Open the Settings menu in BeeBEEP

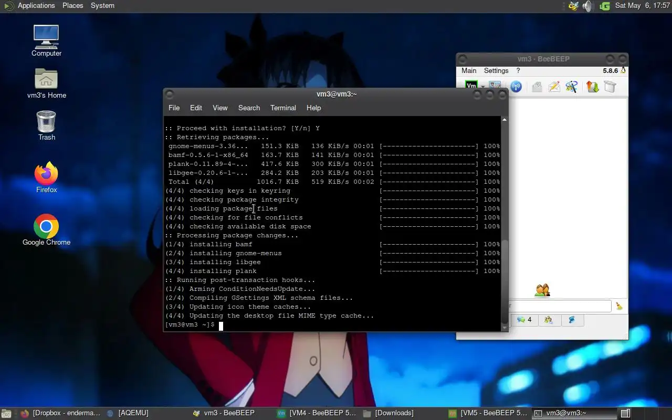point(496,70)
